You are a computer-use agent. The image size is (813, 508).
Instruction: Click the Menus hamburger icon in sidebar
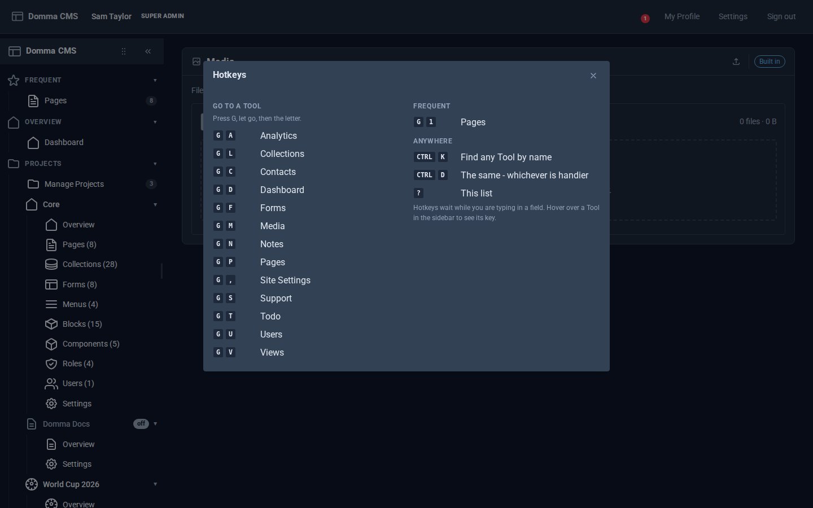tap(51, 304)
